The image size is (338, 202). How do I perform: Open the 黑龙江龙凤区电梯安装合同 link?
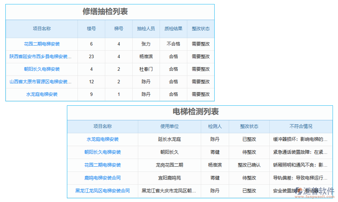pos(102,191)
